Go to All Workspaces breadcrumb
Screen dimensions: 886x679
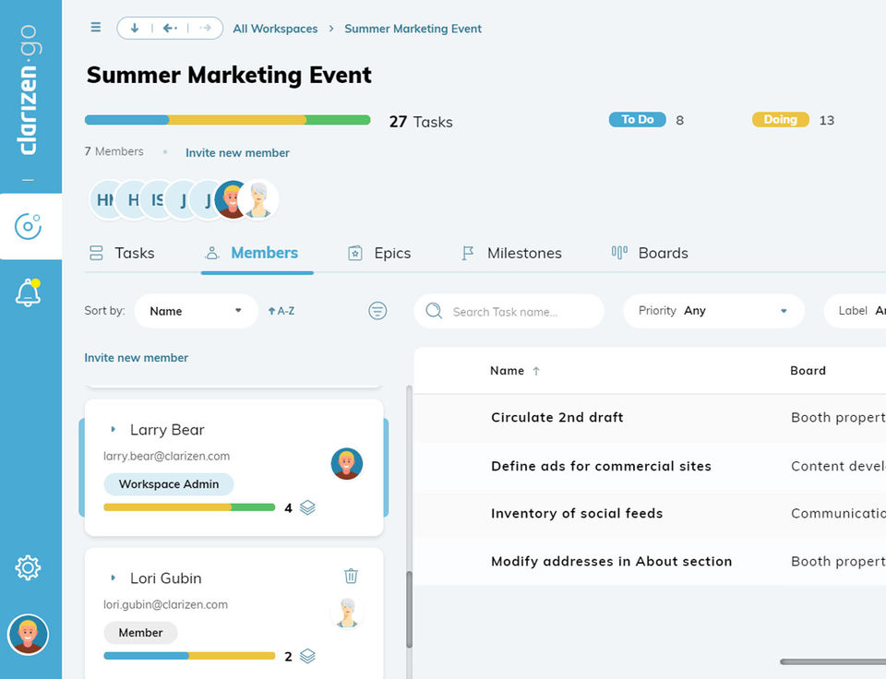coord(275,29)
